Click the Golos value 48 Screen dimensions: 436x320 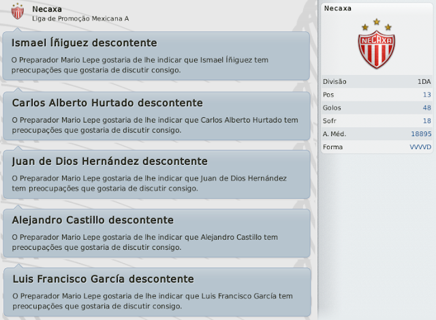(x=427, y=108)
